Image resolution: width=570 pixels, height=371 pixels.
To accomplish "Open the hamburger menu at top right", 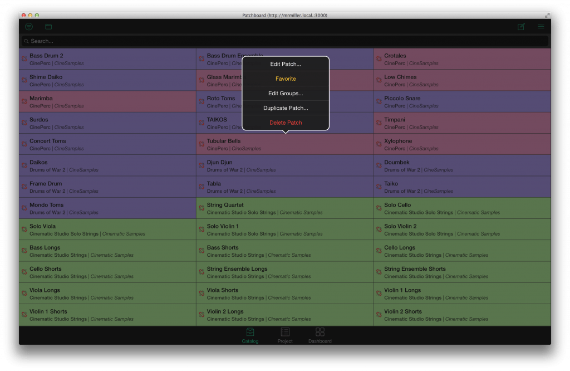I will pos(541,27).
